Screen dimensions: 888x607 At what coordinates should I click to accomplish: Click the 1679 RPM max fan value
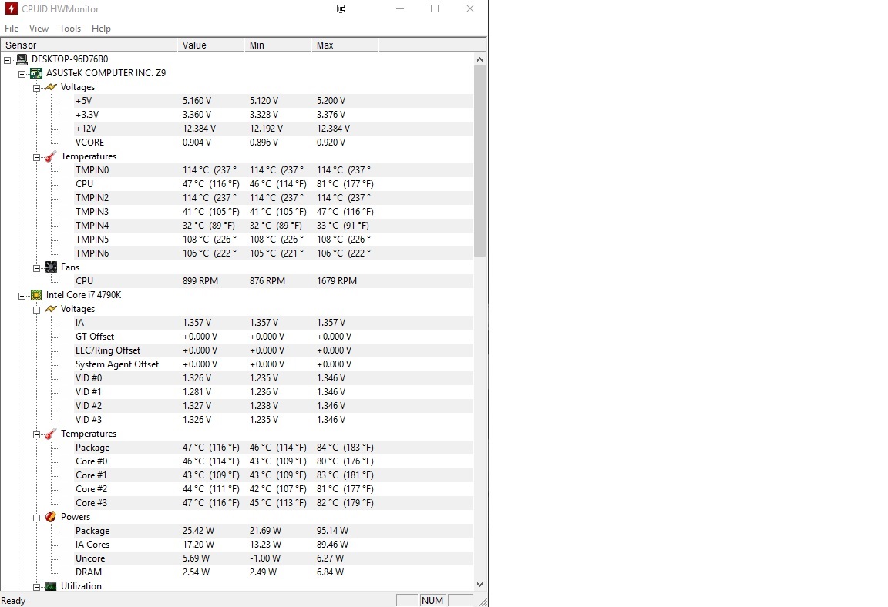tap(337, 280)
